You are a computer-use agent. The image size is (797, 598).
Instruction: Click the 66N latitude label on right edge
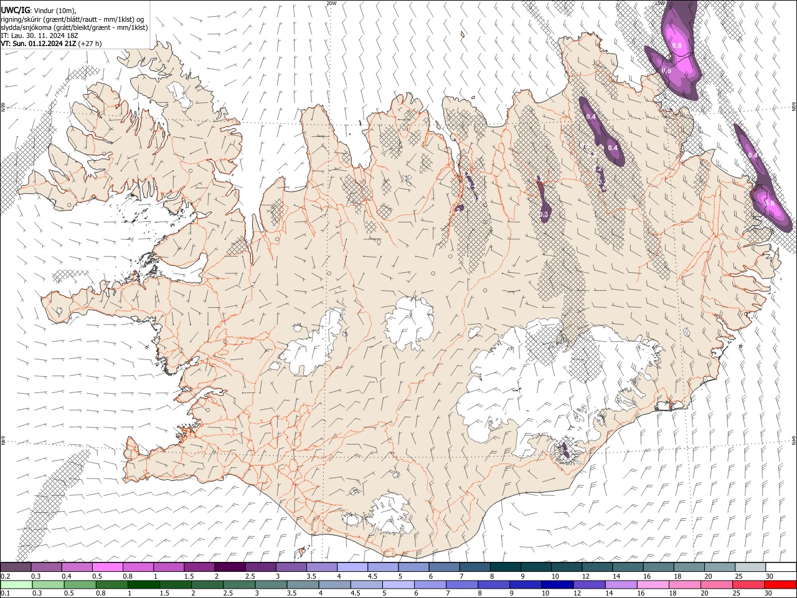pyautogui.click(x=794, y=107)
